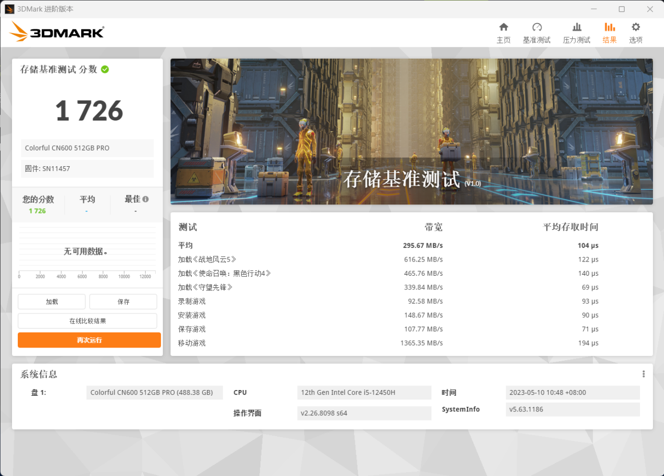664x476 pixels.
Task: Click the 保存游戏 row label
Action: [192, 329]
